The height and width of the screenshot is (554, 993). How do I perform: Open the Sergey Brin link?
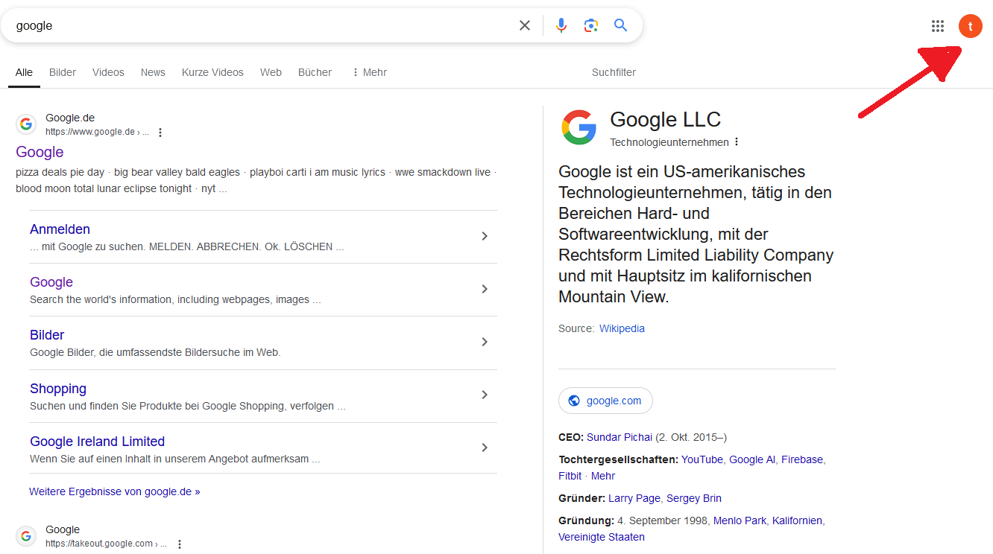click(x=694, y=498)
